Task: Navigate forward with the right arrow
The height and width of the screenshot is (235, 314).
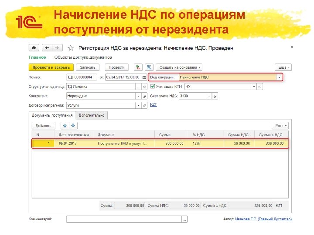Action: [x=57, y=48]
